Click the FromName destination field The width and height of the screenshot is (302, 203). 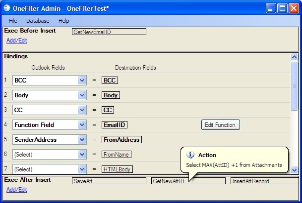coord(117,155)
